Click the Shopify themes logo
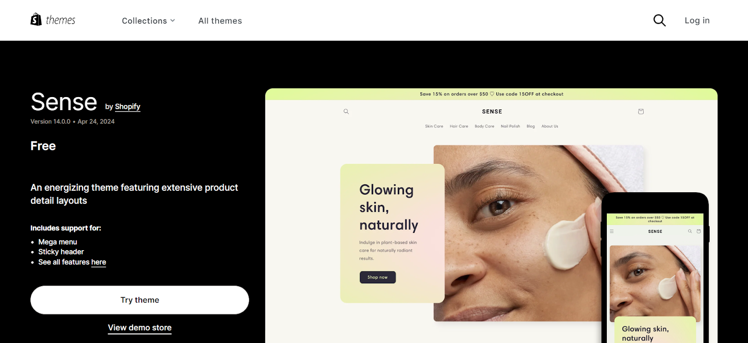The width and height of the screenshot is (748, 343). coord(53,20)
